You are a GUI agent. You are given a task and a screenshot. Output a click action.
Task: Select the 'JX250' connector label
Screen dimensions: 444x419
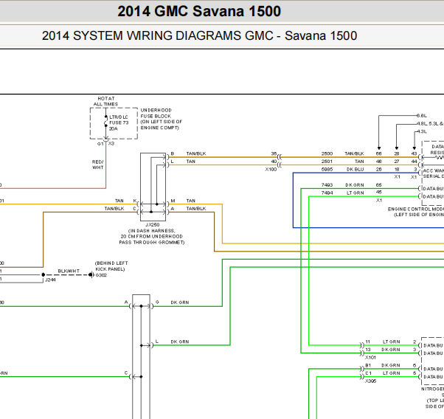tap(153, 225)
